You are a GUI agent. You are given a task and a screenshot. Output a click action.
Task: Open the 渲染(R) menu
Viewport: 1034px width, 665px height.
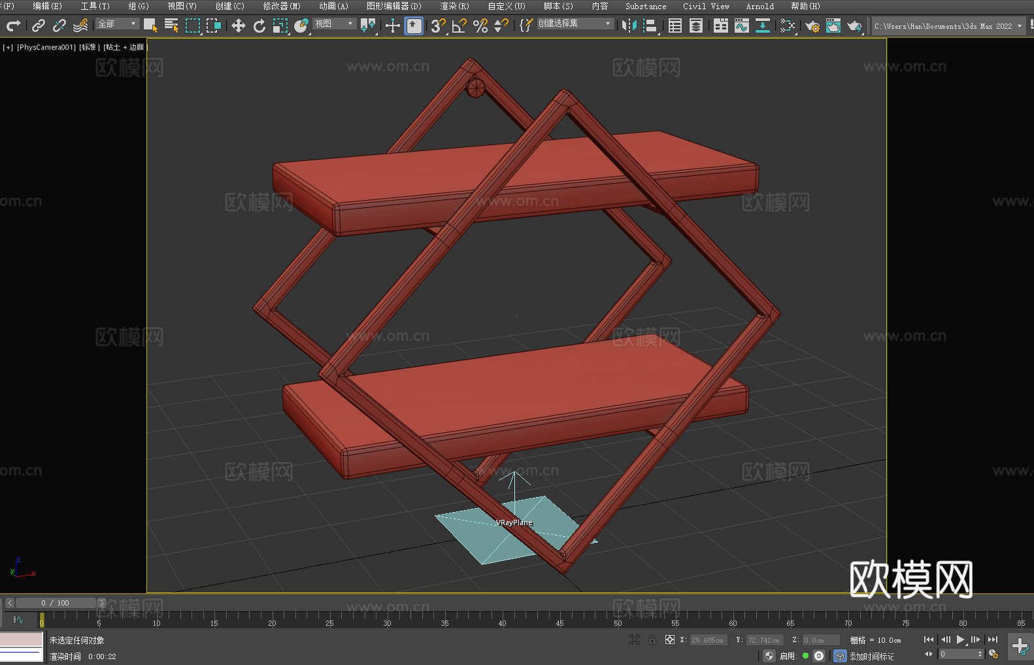[x=454, y=6]
